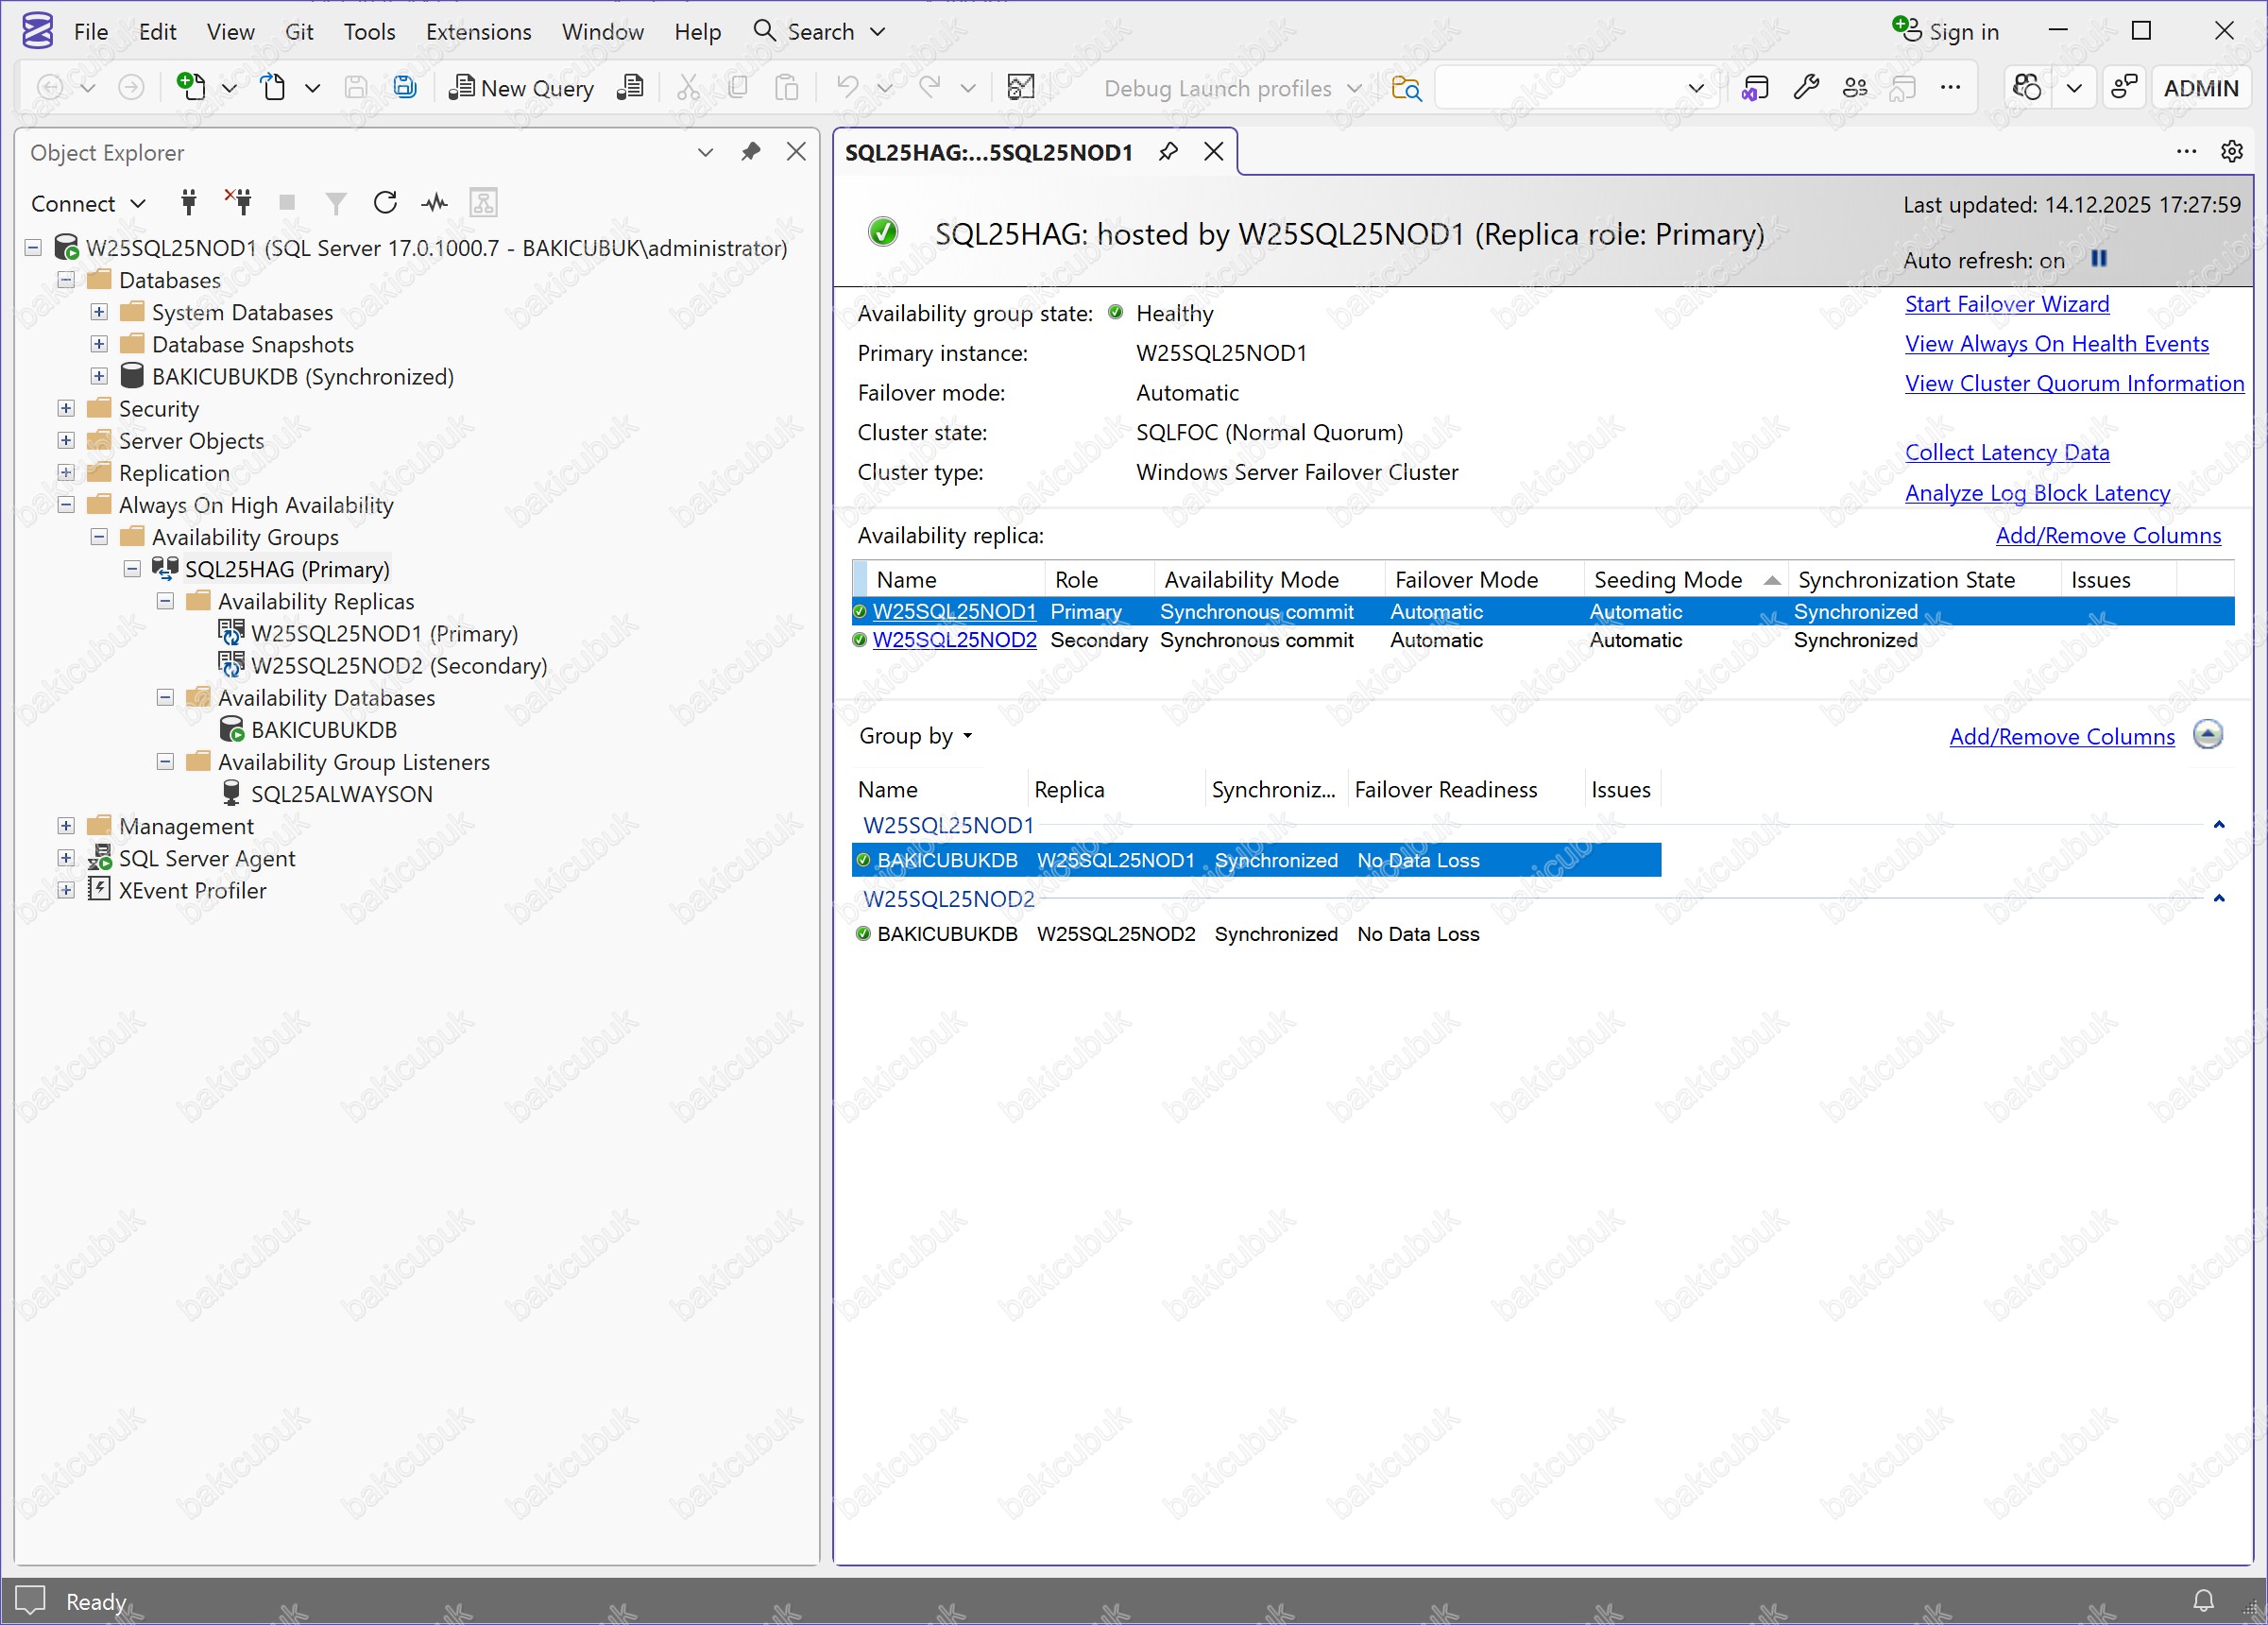Click the Disconnect icon in Object Explorer
Viewport: 2268px width, 1625px height.
238,203
